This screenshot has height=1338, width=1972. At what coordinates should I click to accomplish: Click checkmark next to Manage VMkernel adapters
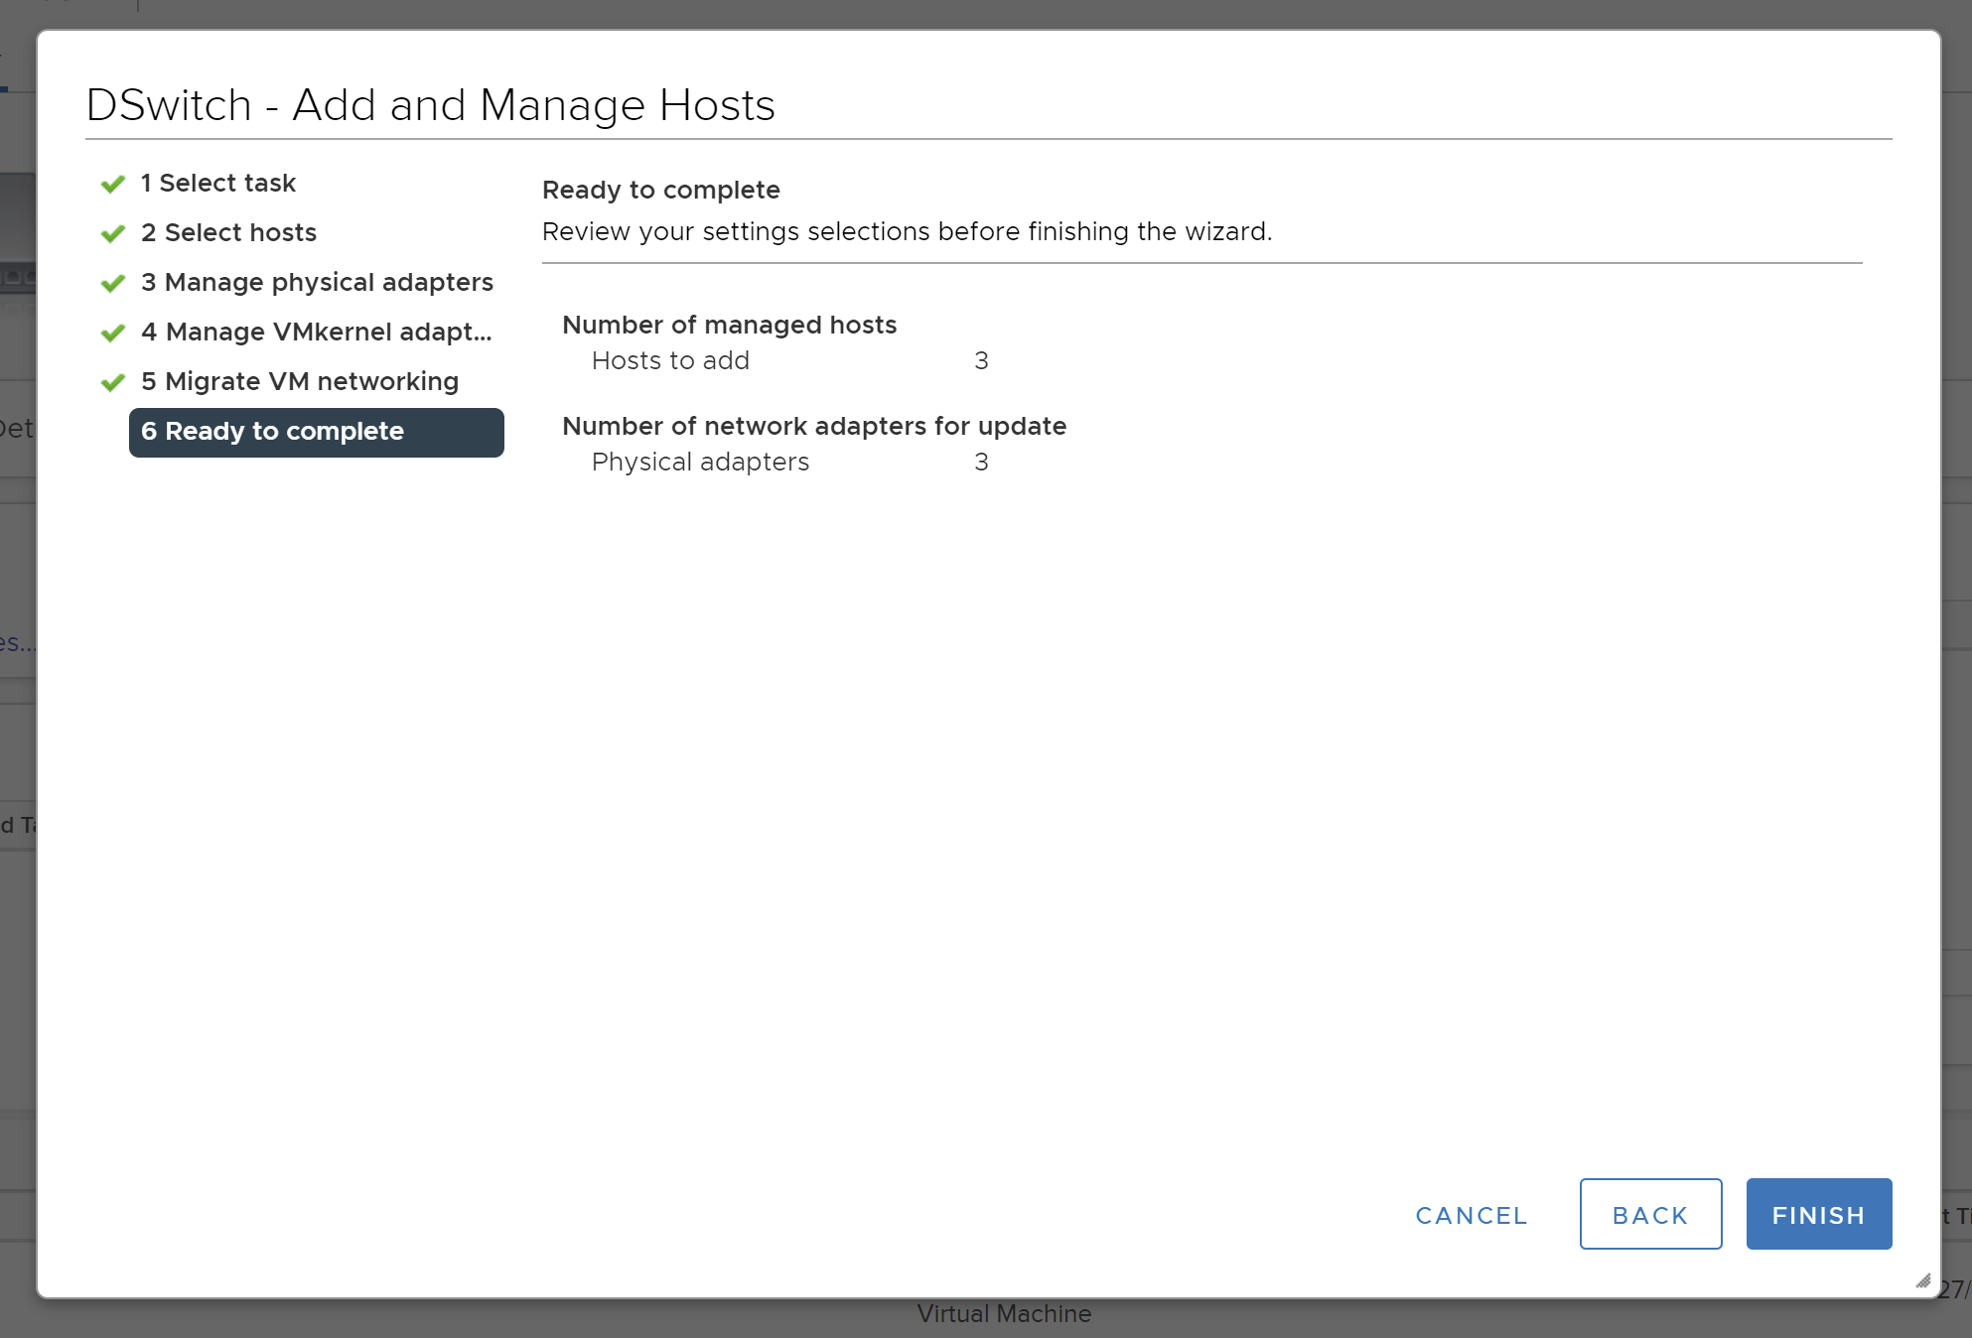(113, 333)
